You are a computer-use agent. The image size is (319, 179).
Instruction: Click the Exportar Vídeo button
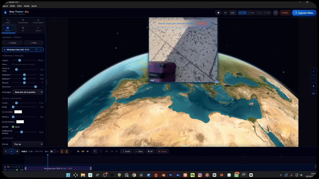click(x=304, y=13)
